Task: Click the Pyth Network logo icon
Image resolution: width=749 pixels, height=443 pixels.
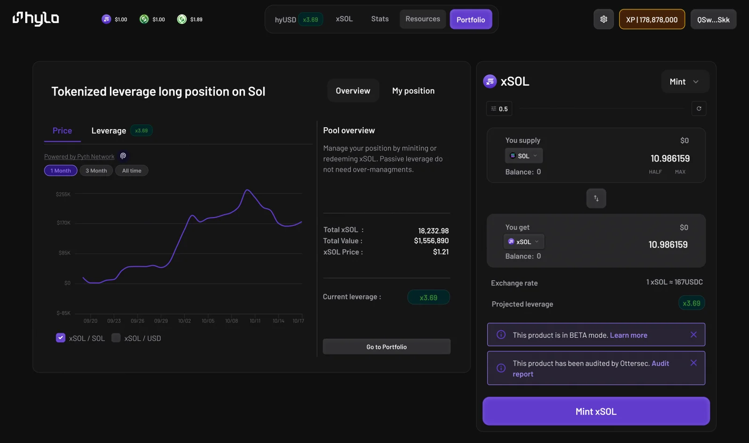Action: 123,156
